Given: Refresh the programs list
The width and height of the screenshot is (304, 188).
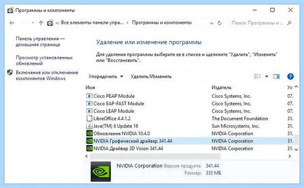Looking at the screenshot, I should pos(219,23).
